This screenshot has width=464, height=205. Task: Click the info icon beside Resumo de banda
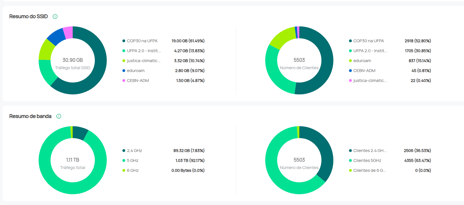(59, 116)
